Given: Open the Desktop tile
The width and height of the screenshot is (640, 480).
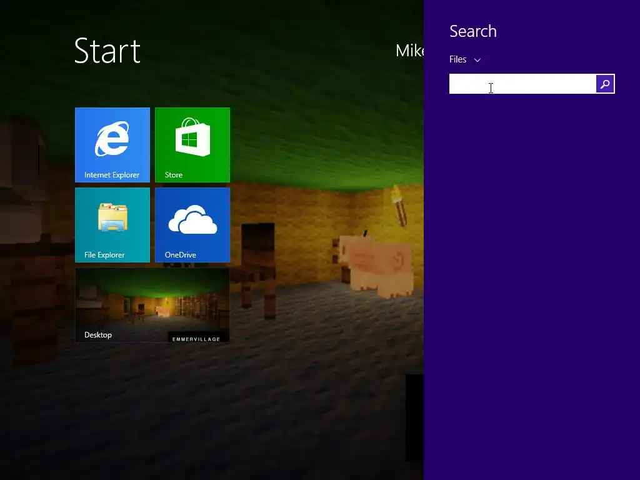Looking at the screenshot, I should [x=152, y=305].
